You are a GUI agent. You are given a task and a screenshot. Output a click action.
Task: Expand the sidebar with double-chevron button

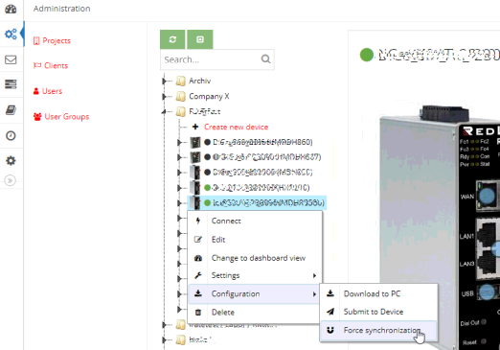(x=11, y=180)
